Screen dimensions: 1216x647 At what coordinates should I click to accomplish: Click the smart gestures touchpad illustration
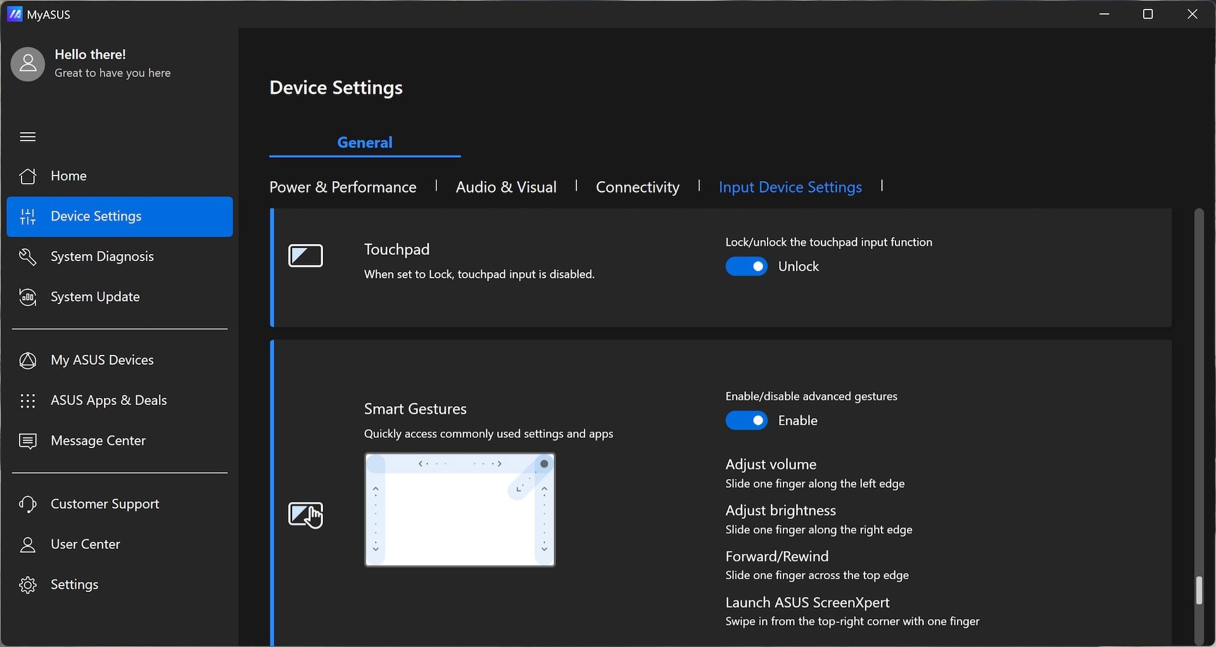[460, 509]
